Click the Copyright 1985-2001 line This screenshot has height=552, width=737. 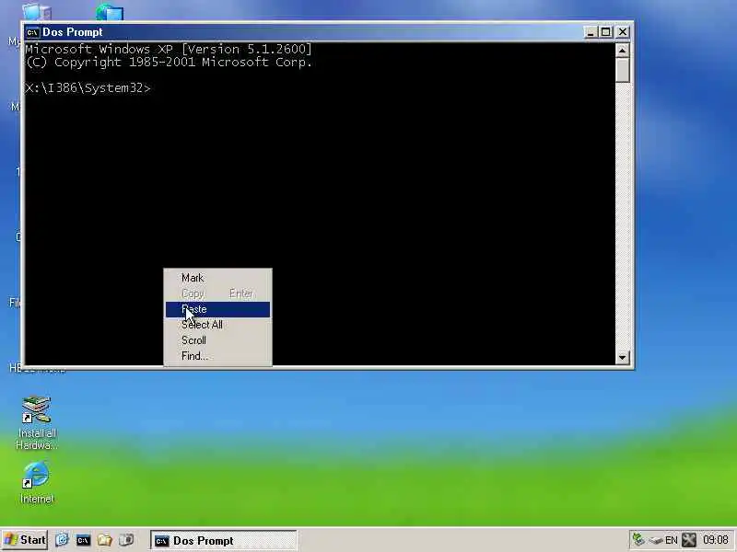click(169, 62)
